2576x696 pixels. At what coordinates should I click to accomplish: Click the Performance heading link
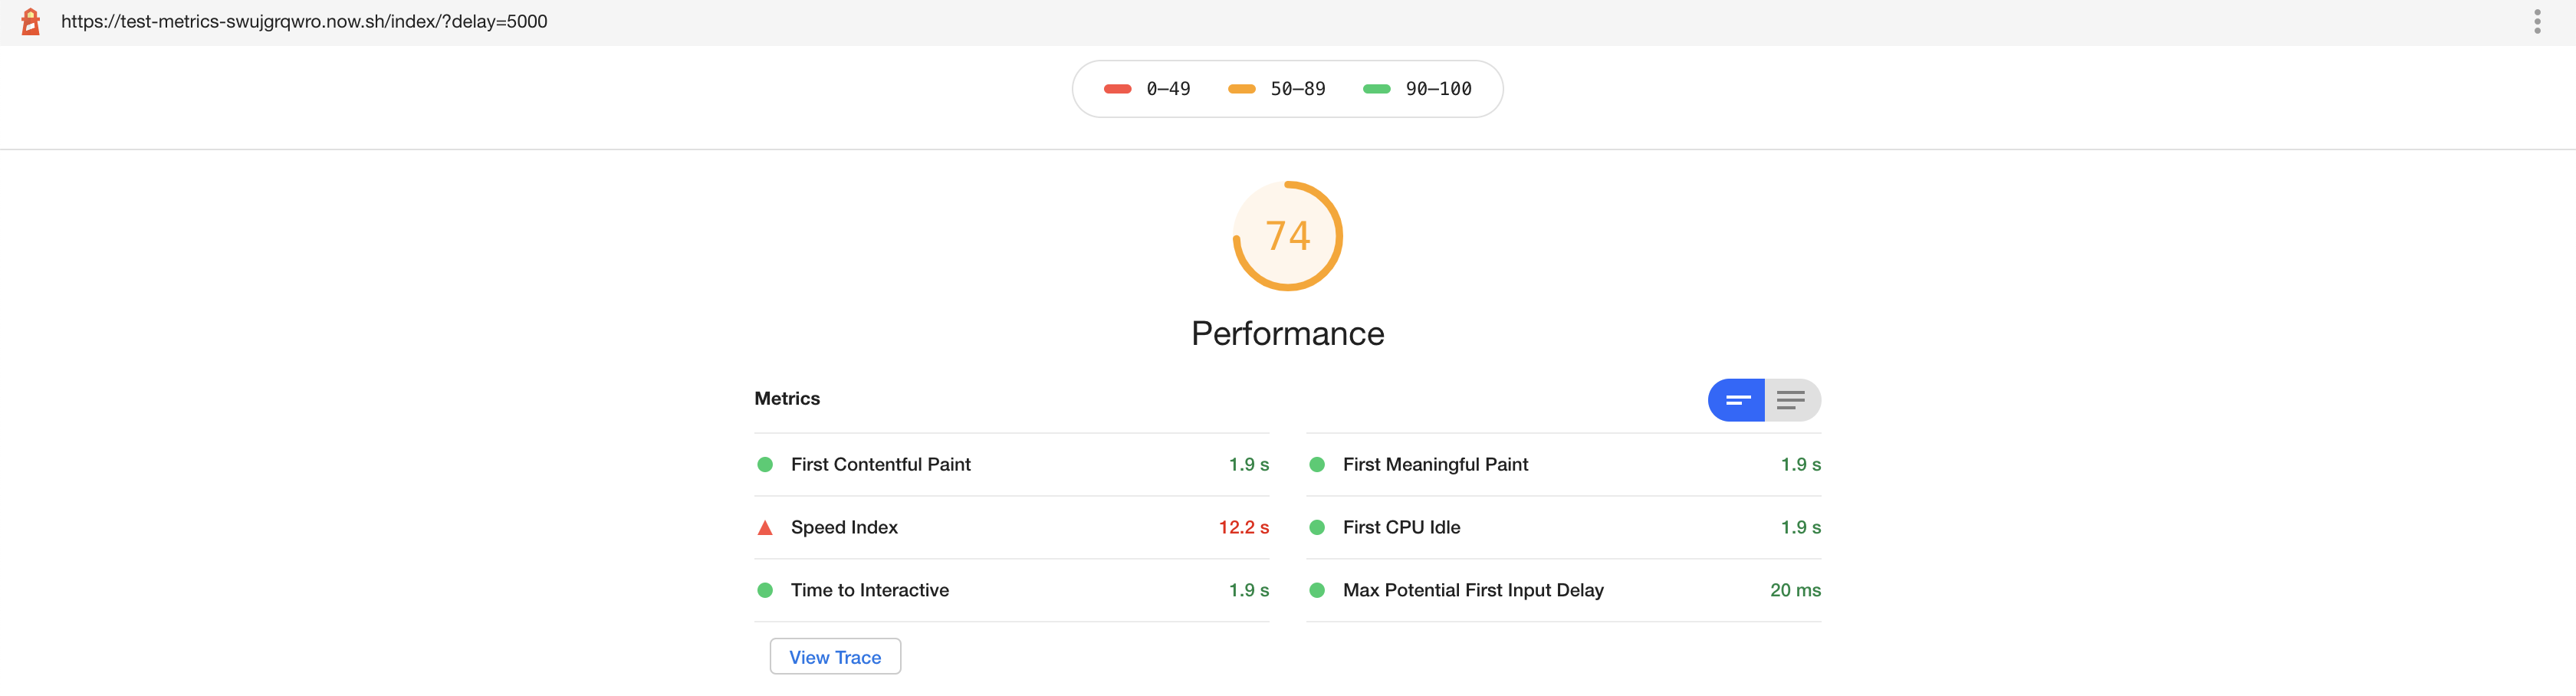click(x=1287, y=333)
